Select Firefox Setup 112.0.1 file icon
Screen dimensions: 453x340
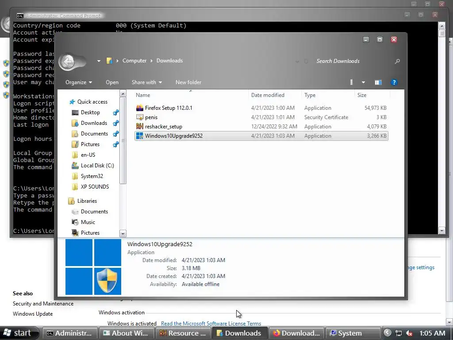coord(139,108)
